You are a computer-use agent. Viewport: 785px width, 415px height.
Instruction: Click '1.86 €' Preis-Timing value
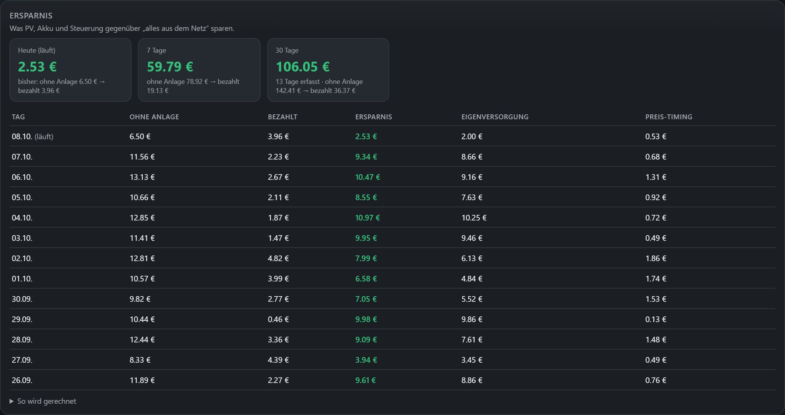656,258
